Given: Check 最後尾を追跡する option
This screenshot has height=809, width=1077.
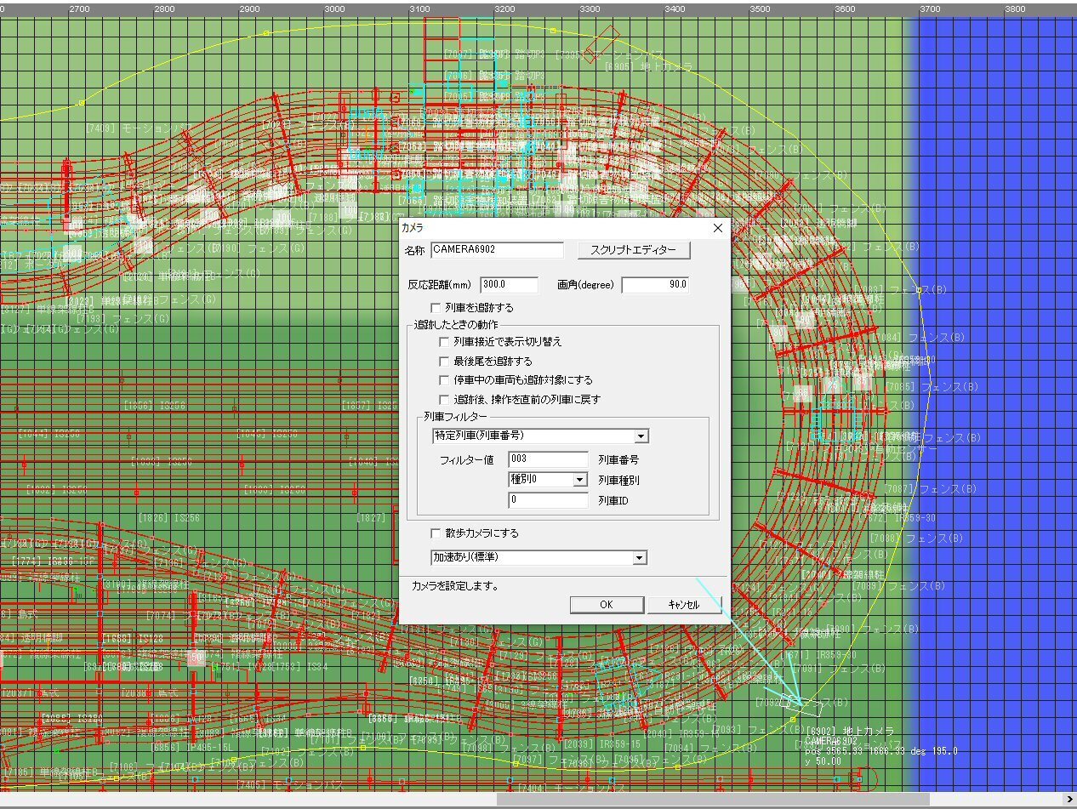Looking at the screenshot, I should (x=444, y=362).
